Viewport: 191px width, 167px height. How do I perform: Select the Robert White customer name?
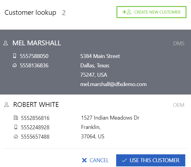tap(36, 105)
